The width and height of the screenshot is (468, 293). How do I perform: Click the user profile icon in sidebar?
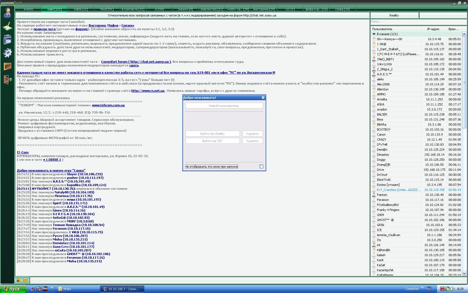coord(7,13)
